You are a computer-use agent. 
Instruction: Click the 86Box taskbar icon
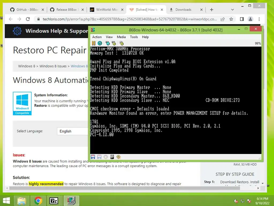[71, 201]
